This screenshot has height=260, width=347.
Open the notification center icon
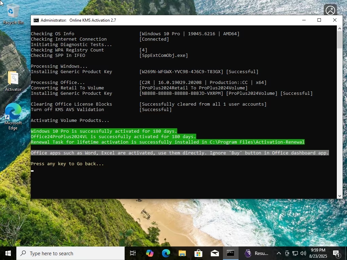tap(336, 253)
